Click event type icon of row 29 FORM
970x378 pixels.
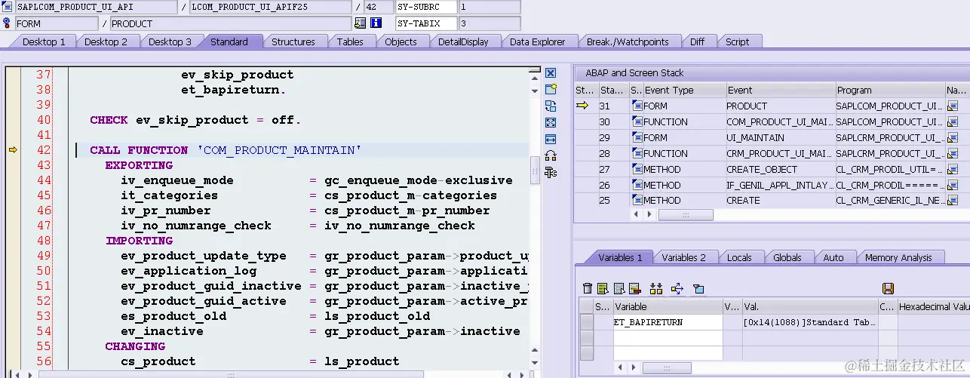[x=637, y=138]
